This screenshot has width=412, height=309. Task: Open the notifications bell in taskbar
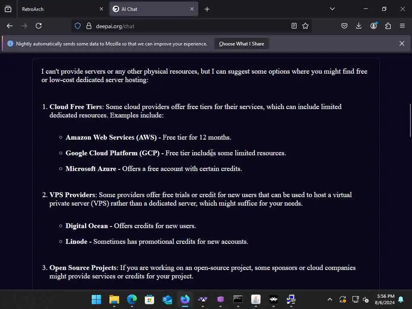click(x=401, y=299)
